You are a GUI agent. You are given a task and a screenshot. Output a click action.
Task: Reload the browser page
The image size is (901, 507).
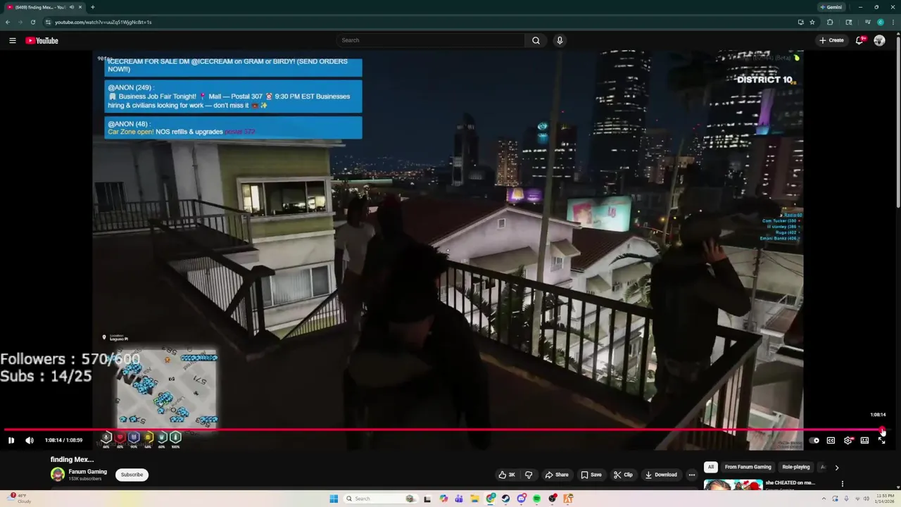(32, 22)
